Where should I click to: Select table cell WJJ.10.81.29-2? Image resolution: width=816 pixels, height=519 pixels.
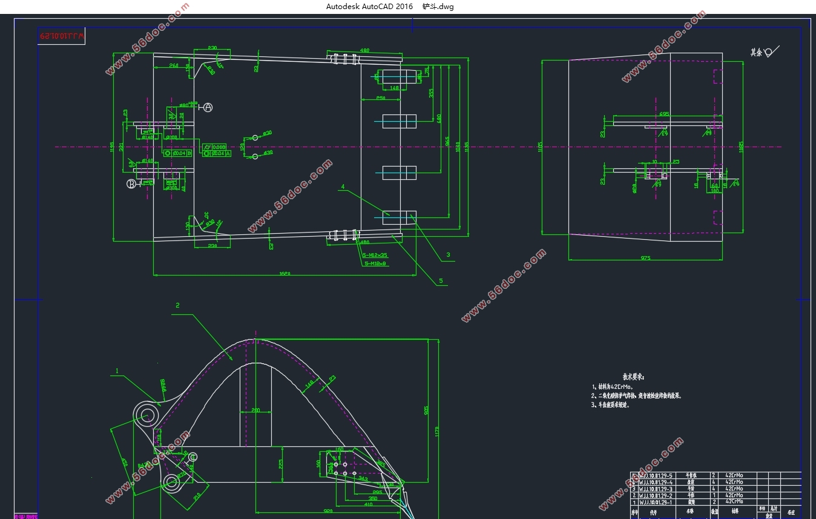[656, 495]
